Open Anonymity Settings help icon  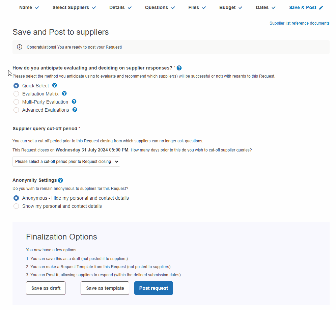coord(60,180)
